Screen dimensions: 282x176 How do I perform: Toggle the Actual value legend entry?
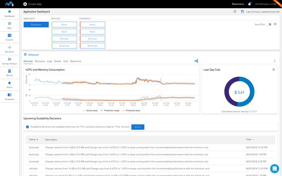[x=90, y=111]
